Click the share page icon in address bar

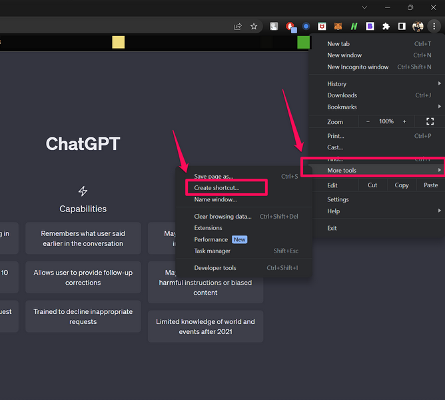(238, 27)
